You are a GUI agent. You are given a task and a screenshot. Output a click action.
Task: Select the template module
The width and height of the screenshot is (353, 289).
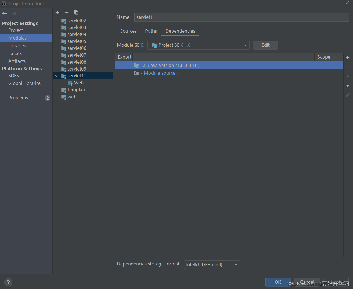(77, 90)
